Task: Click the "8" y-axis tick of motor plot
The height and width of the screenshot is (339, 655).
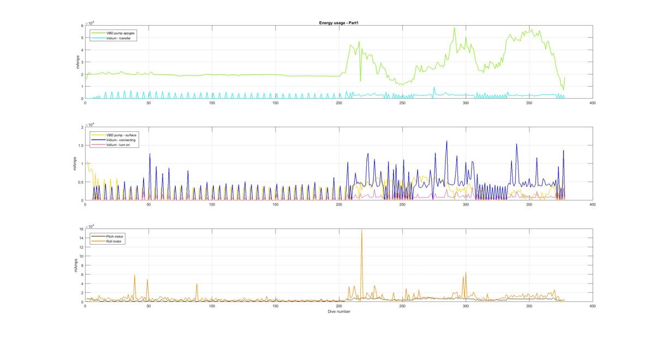Action: coord(82,265)
